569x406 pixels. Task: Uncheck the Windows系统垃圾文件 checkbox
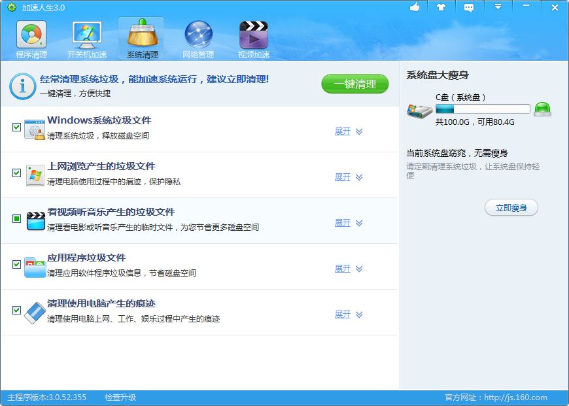coord(17,127)
